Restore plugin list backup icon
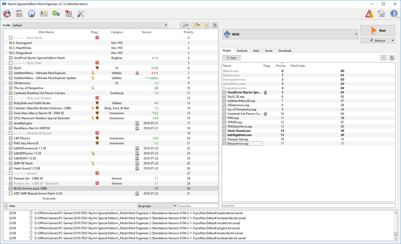 [383, 58]
